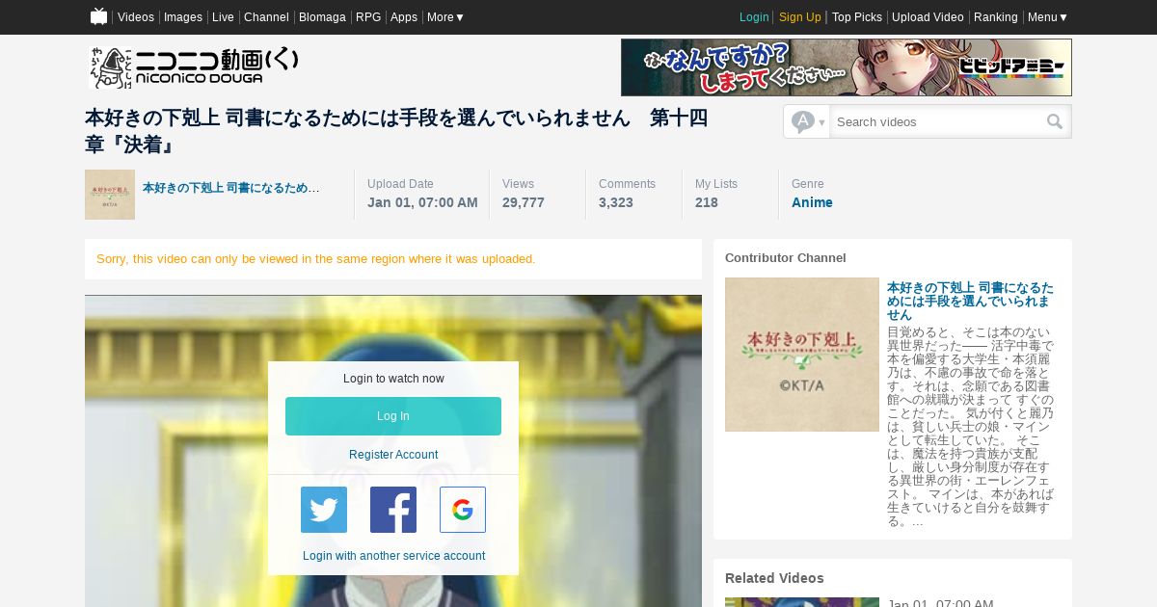Image resolution: width=1157 pixels, height=607 pixels.
Task: Open the Apps menu item
Action: coord(404,17)
